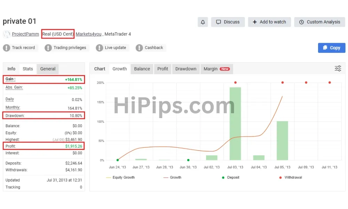Click the Cashback exclamation icon
This screenshot has height=209, width=348.
[x=139, y=48]
